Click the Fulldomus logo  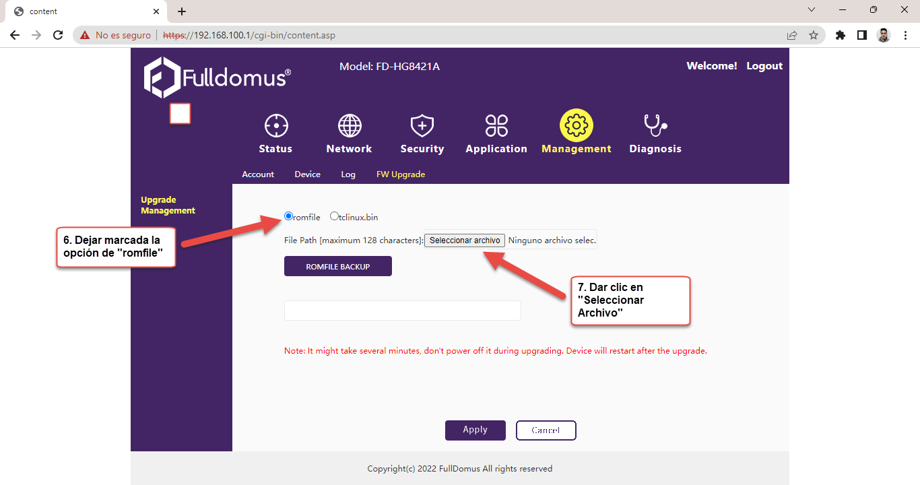(x=218, y=77)
